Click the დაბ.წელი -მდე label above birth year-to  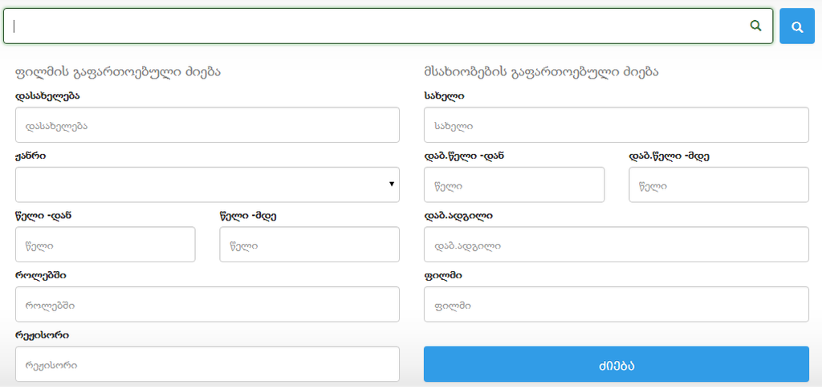click(x=669, y=156)
